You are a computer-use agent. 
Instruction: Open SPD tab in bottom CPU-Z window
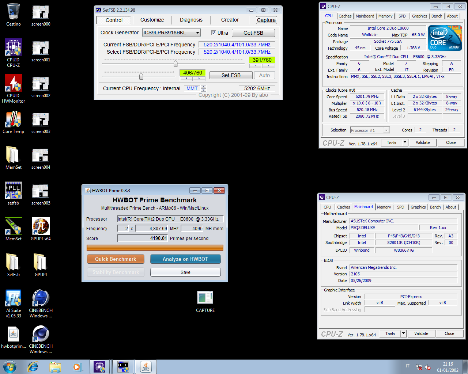[x=401, y=207]
